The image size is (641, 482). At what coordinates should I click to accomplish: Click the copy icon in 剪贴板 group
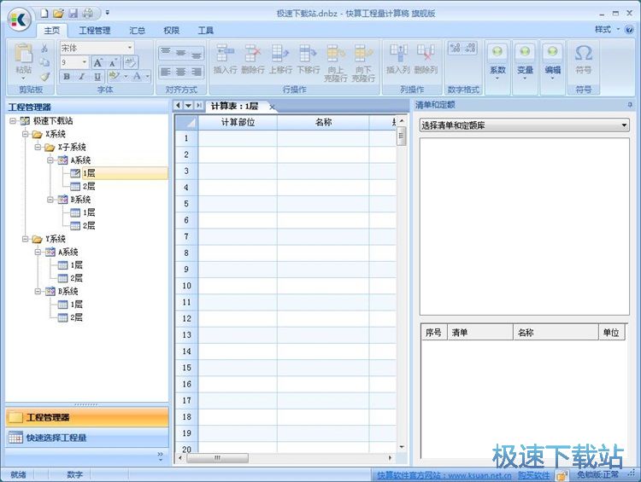pos(44,62)
